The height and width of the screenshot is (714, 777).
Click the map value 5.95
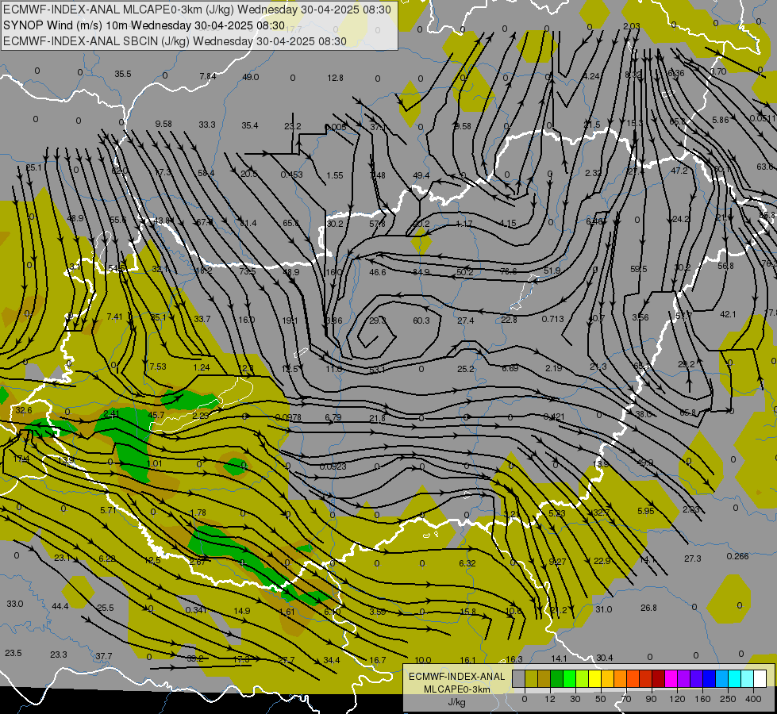tap(646, 510)
